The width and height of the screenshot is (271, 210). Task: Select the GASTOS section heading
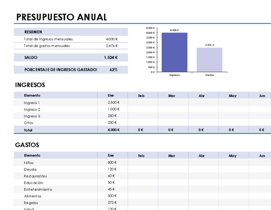point(27,145)
